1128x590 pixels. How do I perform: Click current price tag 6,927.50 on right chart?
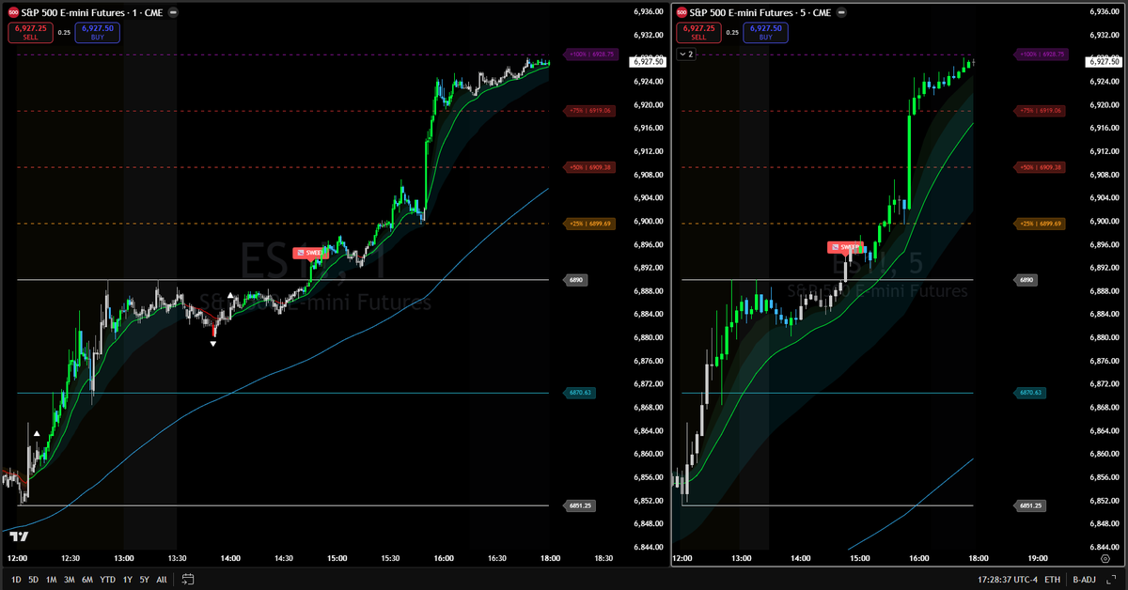(x=1104, y=61)
